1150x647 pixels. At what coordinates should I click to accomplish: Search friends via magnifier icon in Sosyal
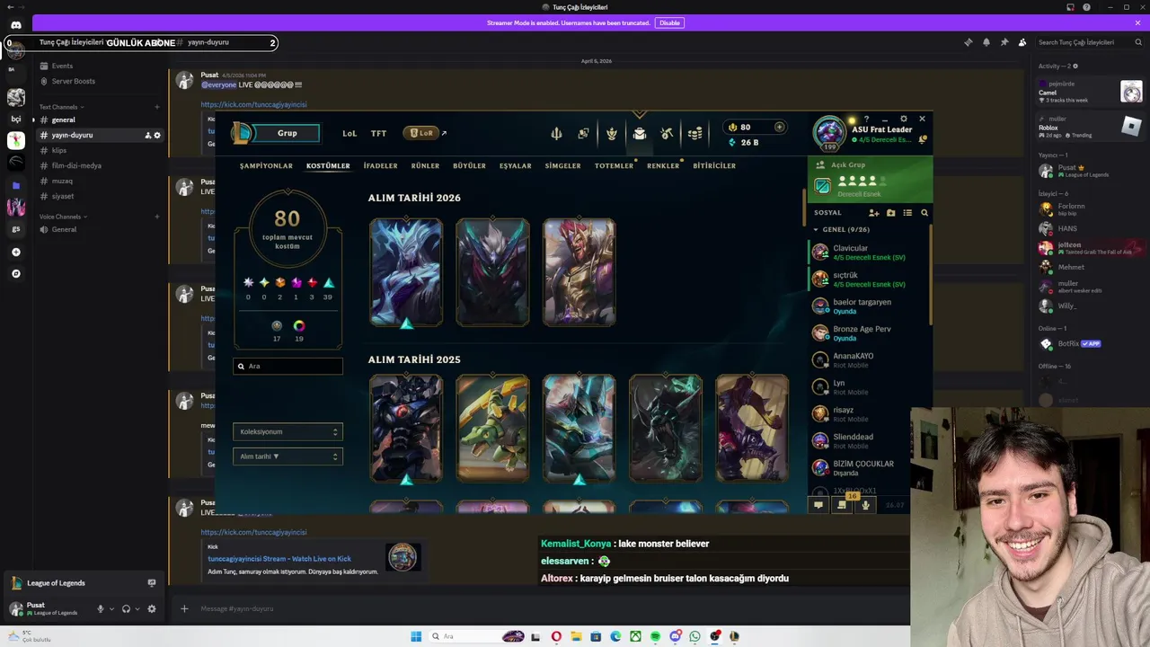coord(924,213)
